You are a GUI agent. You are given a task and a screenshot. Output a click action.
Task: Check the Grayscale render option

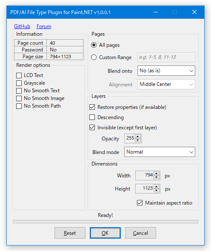(19, 83)
